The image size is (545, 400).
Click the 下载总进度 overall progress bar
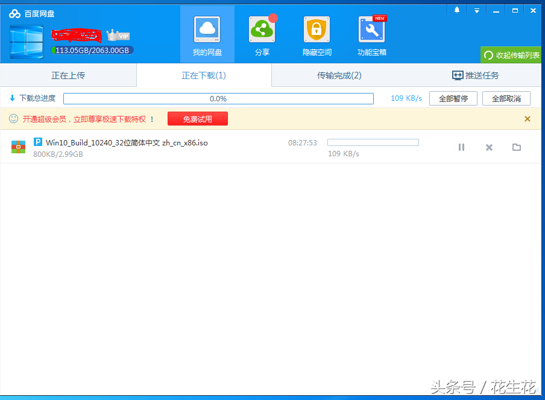click(218, 99)
